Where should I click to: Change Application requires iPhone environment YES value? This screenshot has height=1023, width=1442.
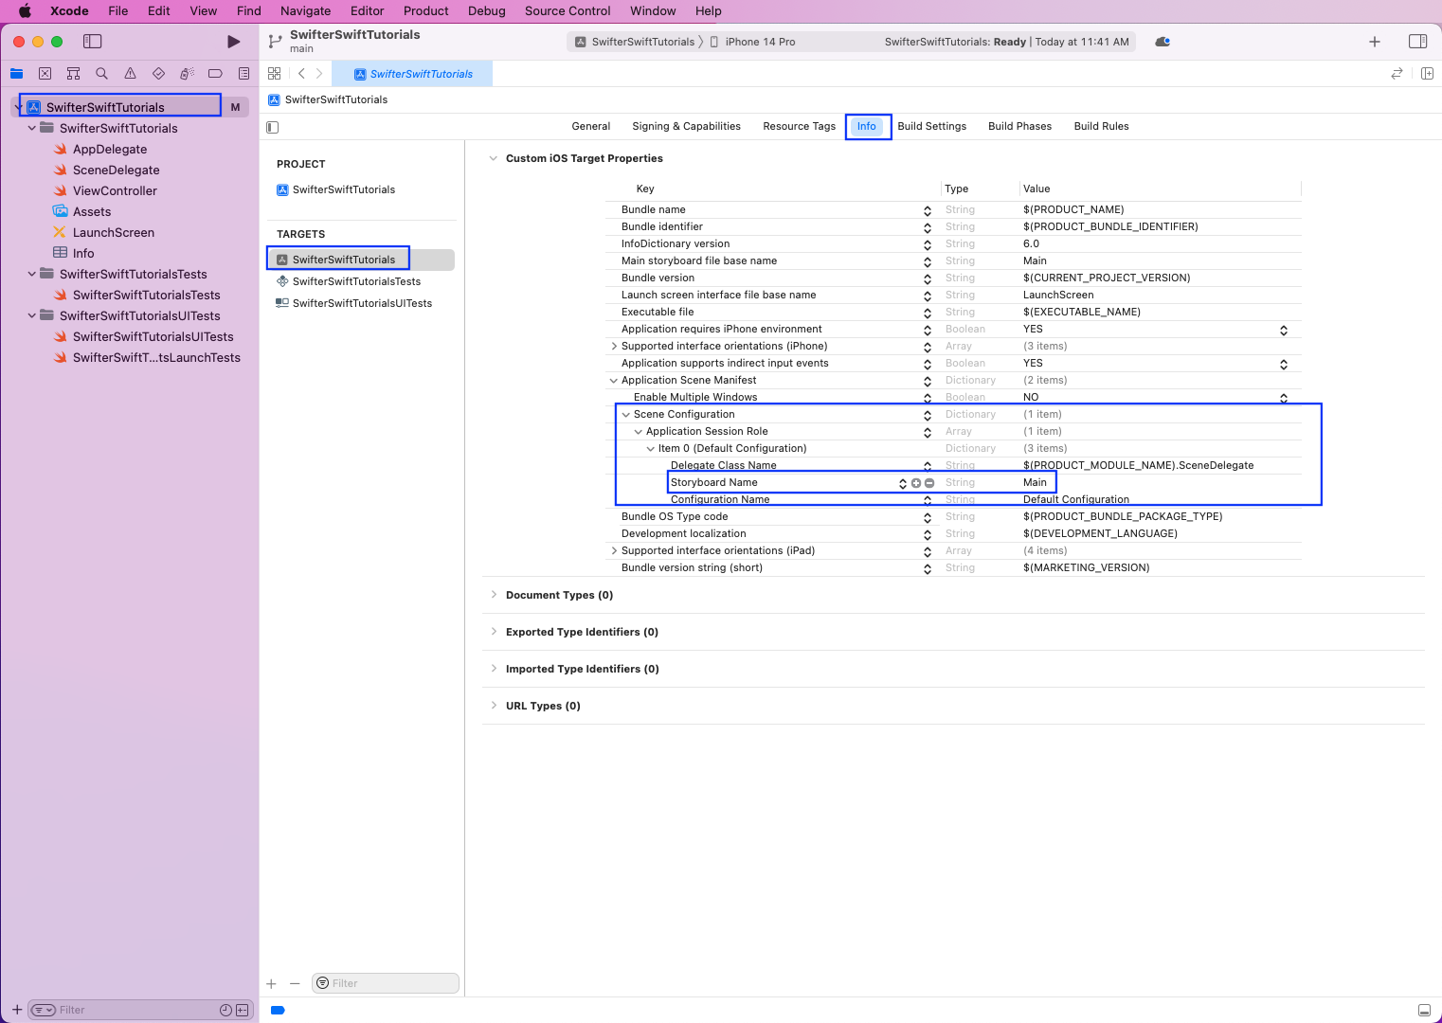pyautogui.click(x=1284, y=330)
